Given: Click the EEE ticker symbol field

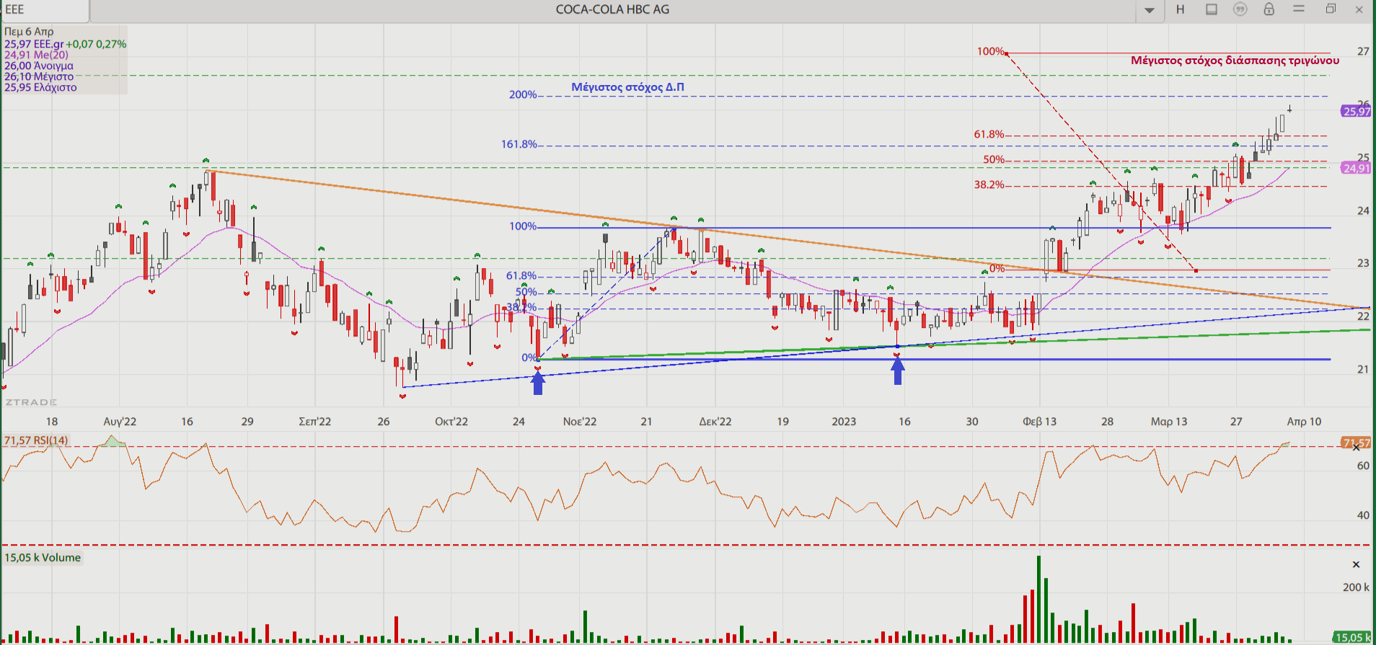Looking at the screenshot, I should point(45,10).
